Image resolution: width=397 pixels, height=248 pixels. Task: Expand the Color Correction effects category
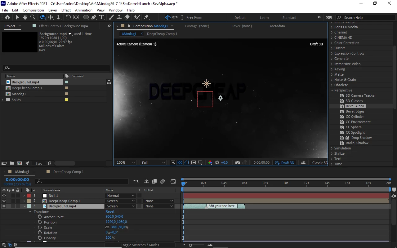pyautogui.click(x=332, y=43)
